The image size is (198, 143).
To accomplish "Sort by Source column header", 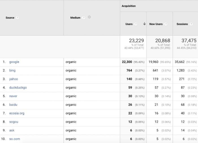I will tap(10, 18).
